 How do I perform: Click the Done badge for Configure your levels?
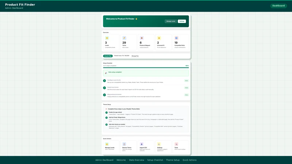pyautogui.click(x=187, y=81)
